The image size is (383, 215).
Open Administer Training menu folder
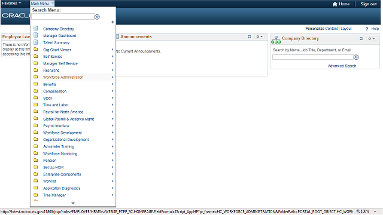(59, 146)
